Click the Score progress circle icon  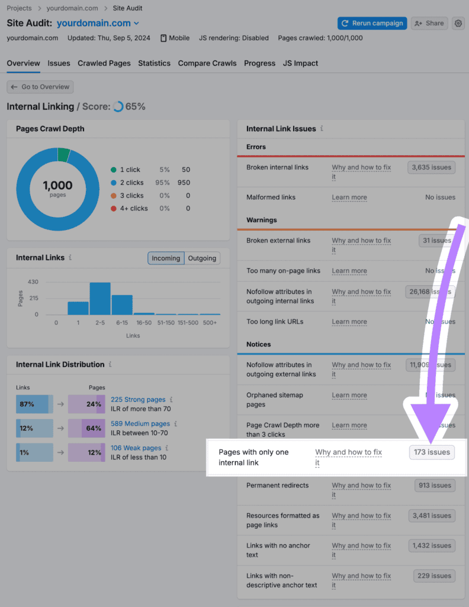coord(118,107)
